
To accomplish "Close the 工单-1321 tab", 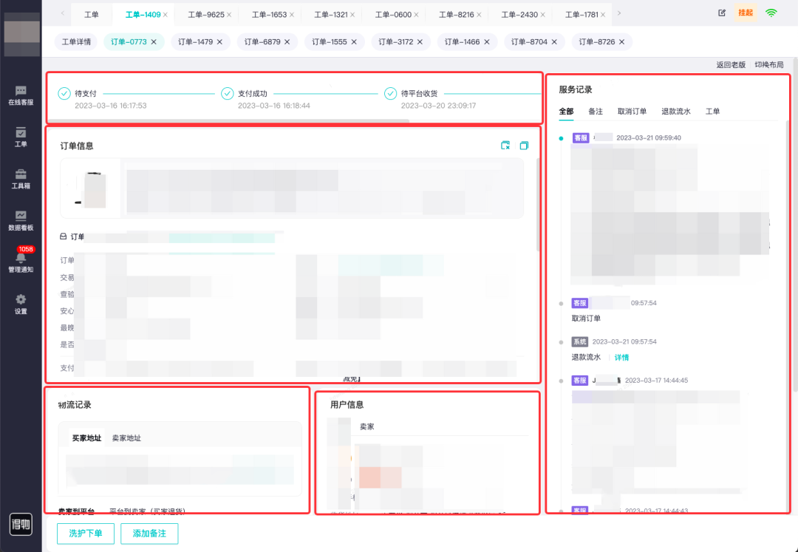I will coord(352,15).
